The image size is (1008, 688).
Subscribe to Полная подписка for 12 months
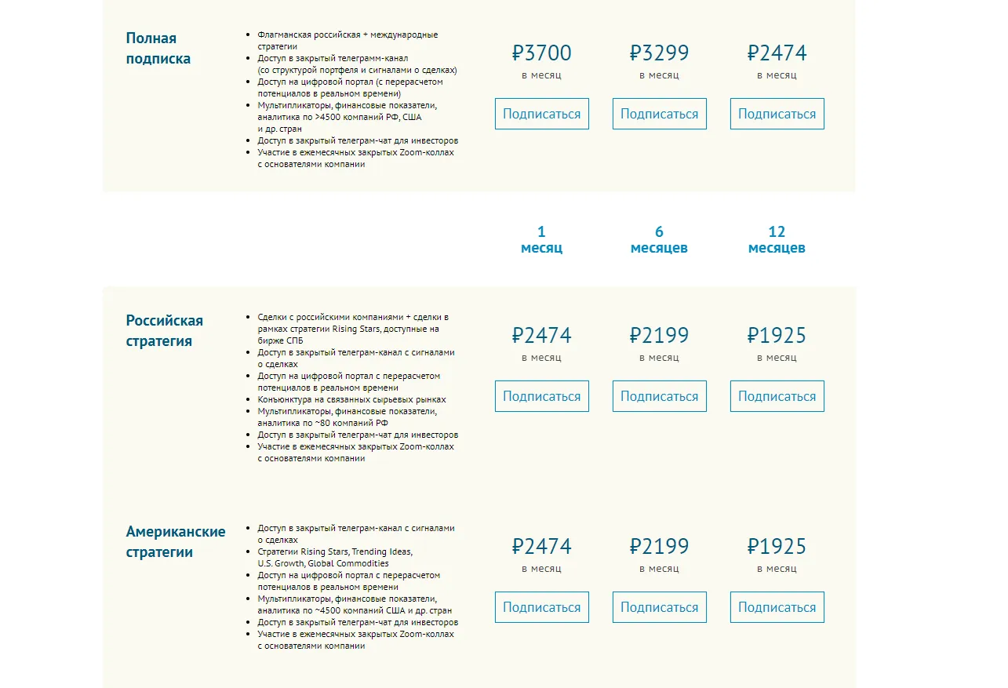[777, 114]
